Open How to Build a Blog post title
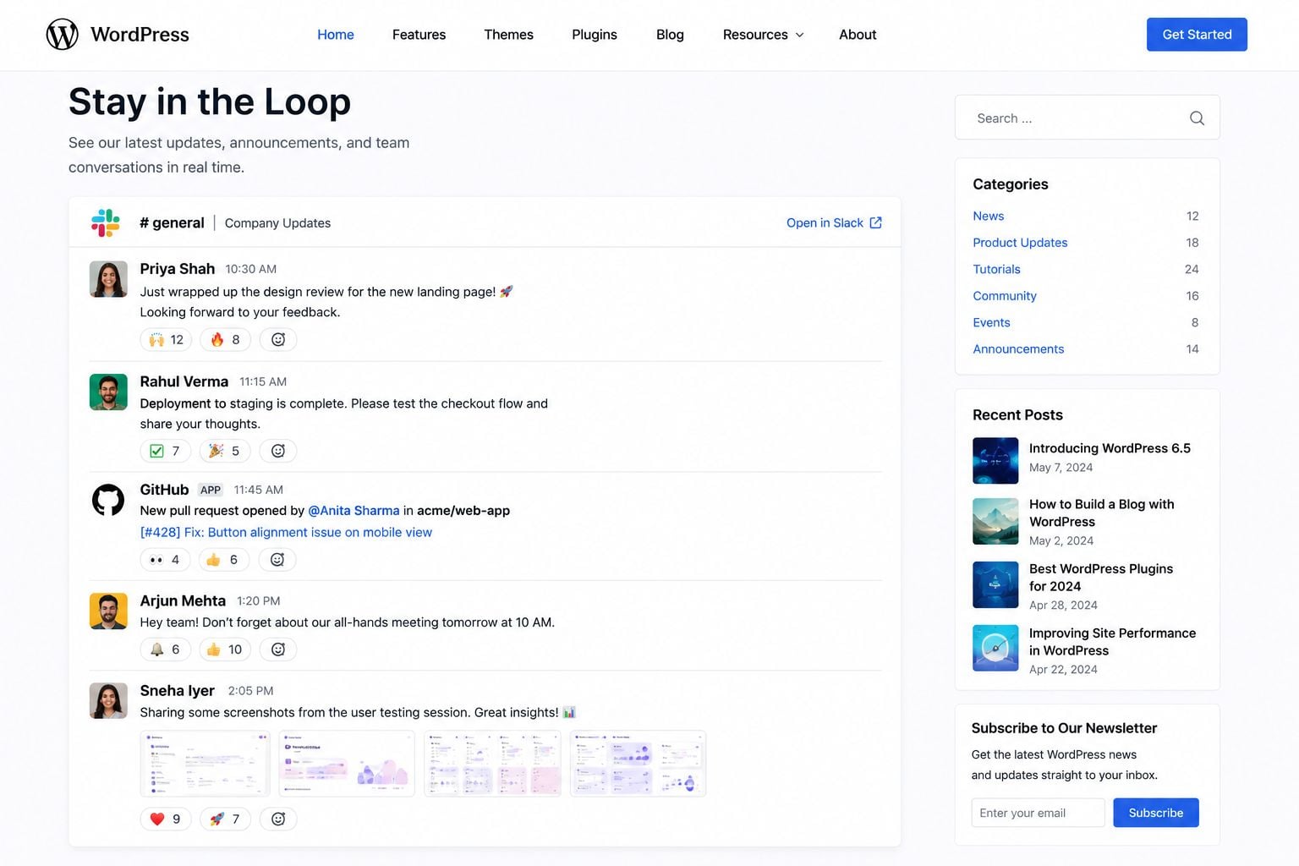Screen dimensions: 1299x866 [x=1101, y=513]
